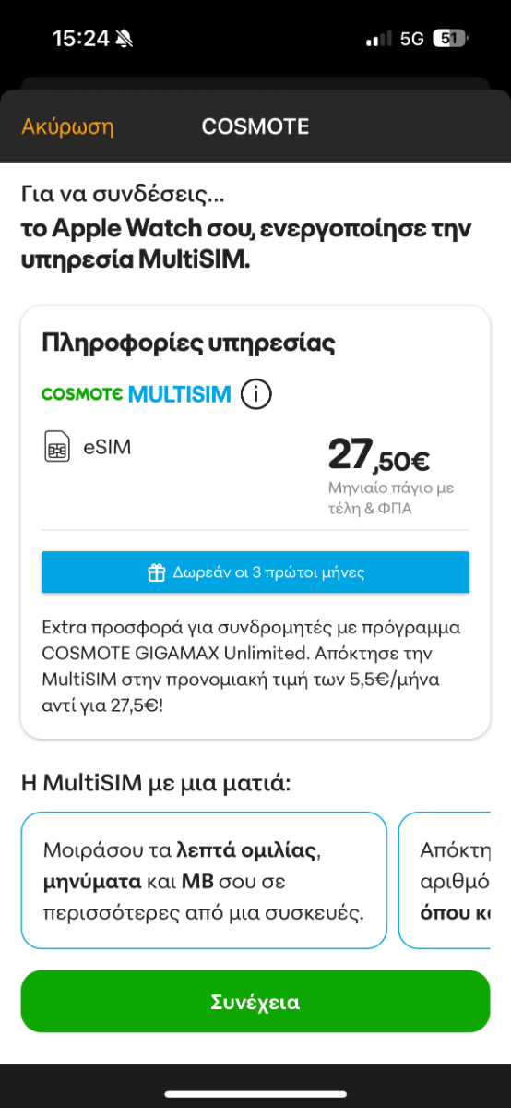Tap the COSMOTE title in header
The height and width of the screenshot is (1108, 511).
[255, 126]
